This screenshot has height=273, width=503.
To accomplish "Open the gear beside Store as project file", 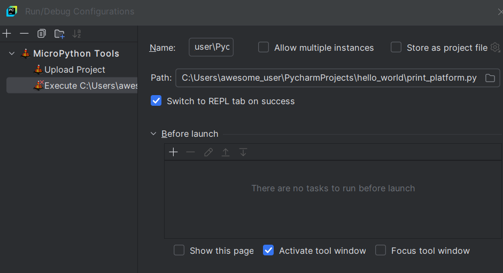I will point(496,47).
